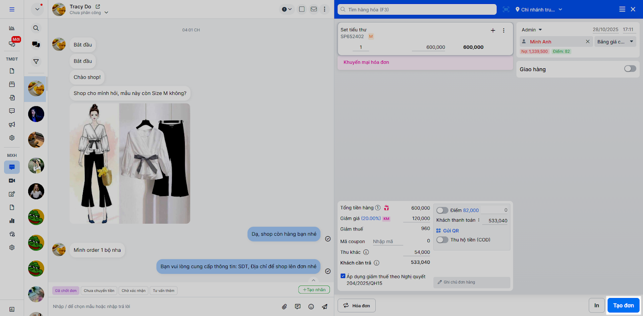Click the Thu khác 54,000 value
This screenshot has width=643, height=316.
417,252
